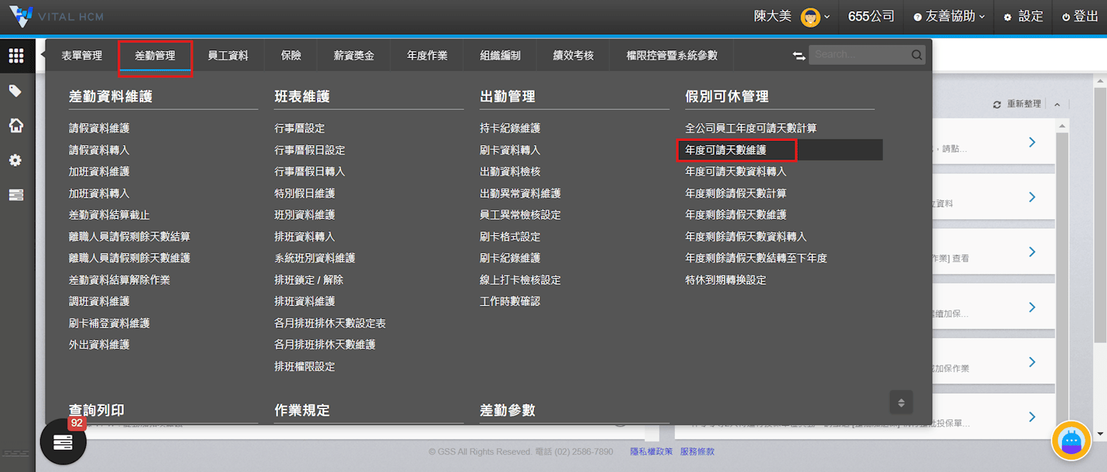Open 年度可請天數維護 menu item
The width and height of the screenshot is (1107, 472).
(x=726, y=150)
